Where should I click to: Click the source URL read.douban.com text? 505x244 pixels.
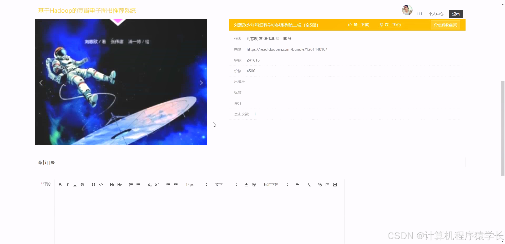[x=287, y=49]
